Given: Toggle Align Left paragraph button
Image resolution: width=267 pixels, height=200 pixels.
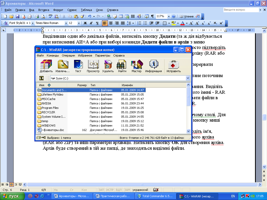Looking at the screenshot, I should (x=105, y=23).
